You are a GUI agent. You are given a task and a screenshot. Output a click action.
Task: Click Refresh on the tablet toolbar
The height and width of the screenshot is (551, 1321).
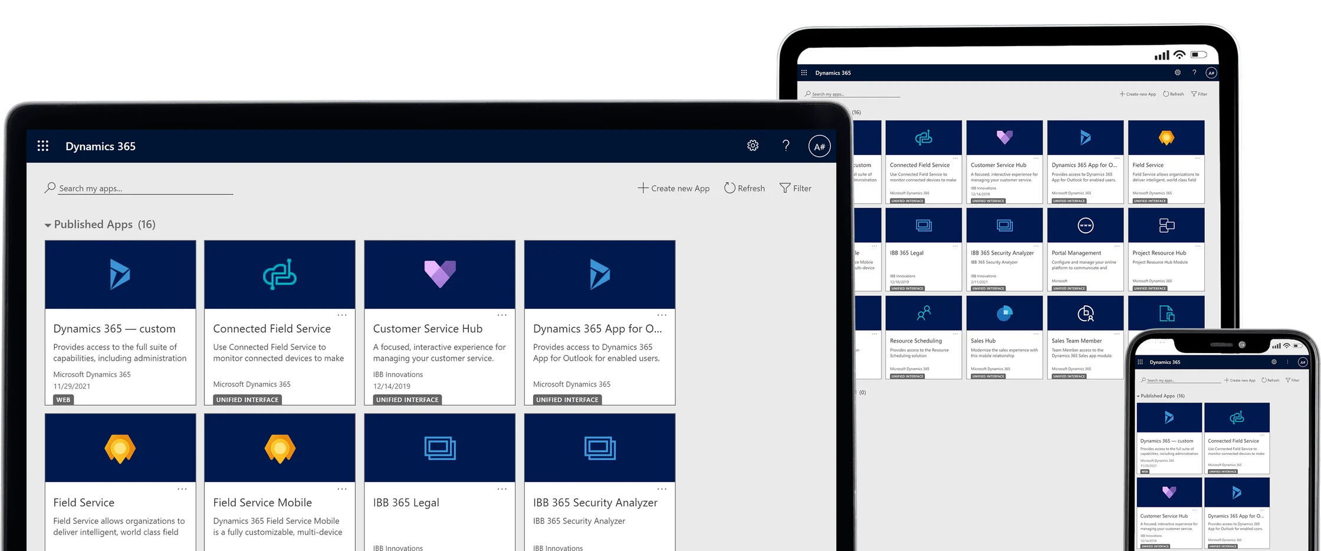point(1173,94)
